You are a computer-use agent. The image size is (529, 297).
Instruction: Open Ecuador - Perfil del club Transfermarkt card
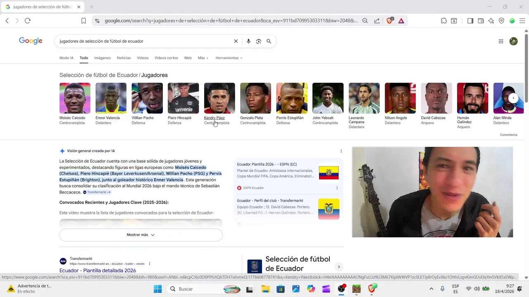[288, 209]
